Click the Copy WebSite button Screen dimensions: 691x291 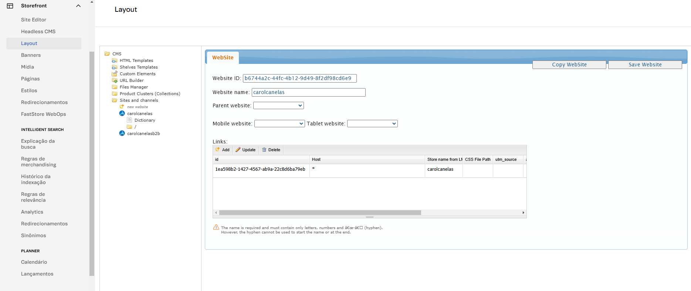(569, 65)
